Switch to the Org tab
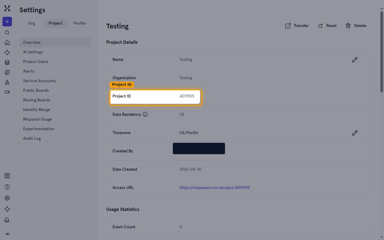The height and width of the screenshot is (240, 384). point(31,23)
